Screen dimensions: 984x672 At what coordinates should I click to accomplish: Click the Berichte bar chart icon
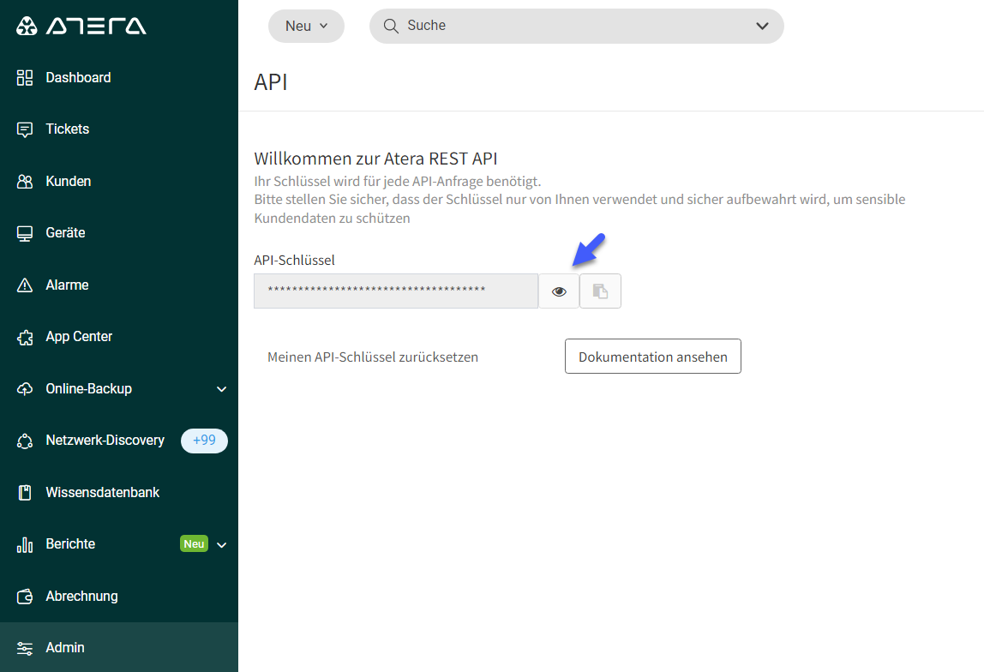(25, 544)
